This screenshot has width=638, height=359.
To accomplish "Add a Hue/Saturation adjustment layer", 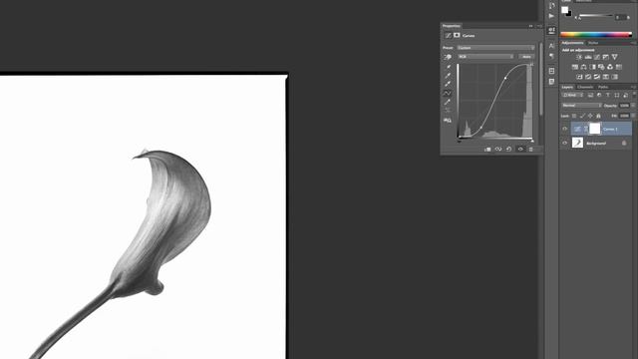I will point(575,67).
